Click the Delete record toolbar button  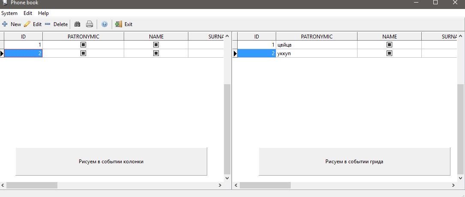click(x=56, y=24)
